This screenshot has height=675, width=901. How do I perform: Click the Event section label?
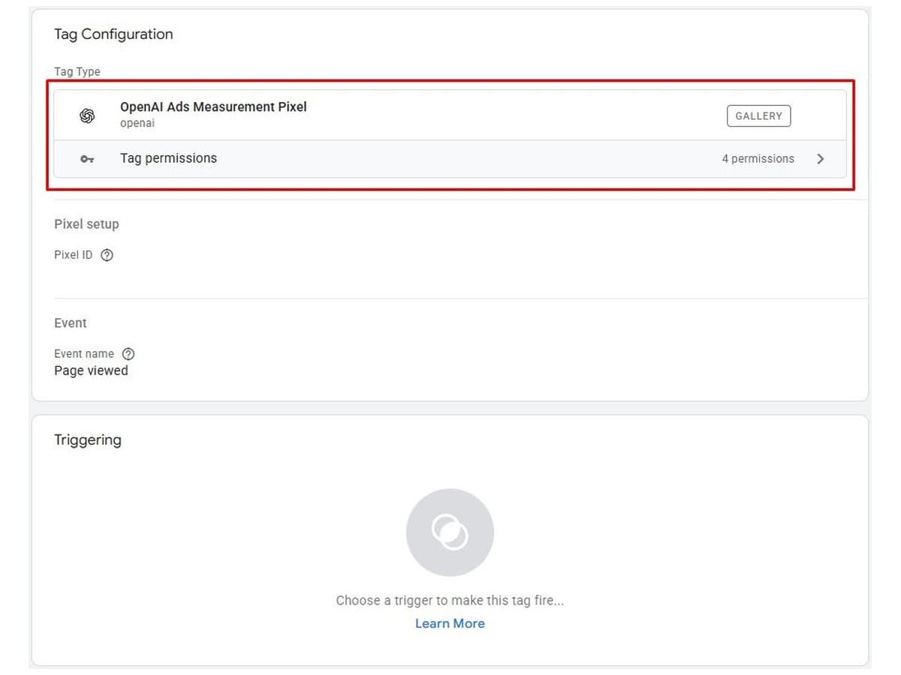click(71, 323)
